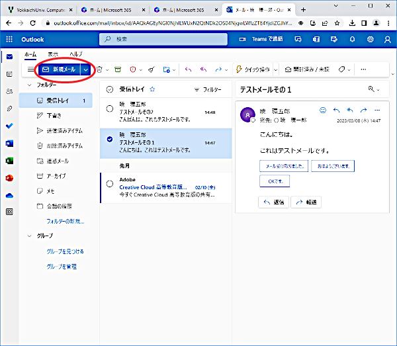Click the emoji reaction icon in message header
The width and height of the screenshot is (397, 346).
pyautogui.click(x=323, y=110)
